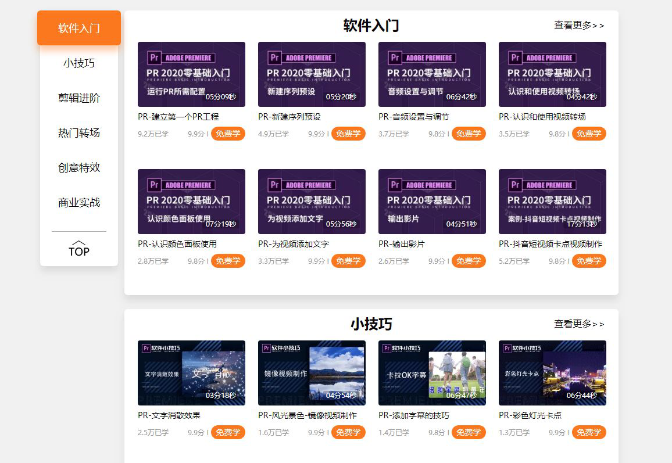Open the 音频设置与调节 video thumbnail
This screenshot has width=672, height=463.
point(432,74)
